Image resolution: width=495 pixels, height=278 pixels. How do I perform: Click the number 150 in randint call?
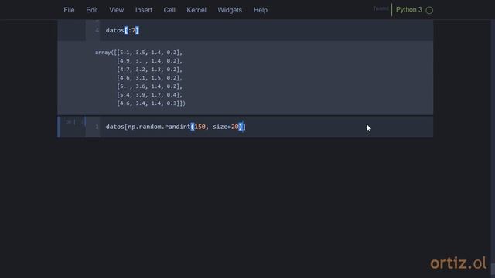point(200,127)
